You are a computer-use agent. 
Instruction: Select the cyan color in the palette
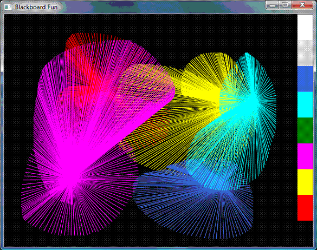(305, 104)
